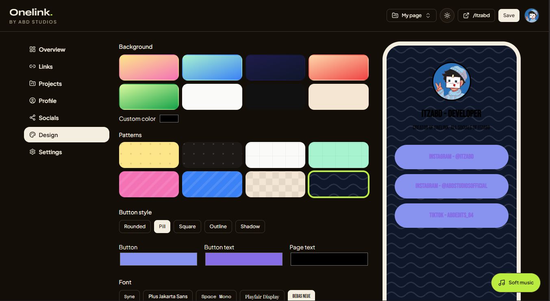Pick the green gradient background

[x=149, y=97]
